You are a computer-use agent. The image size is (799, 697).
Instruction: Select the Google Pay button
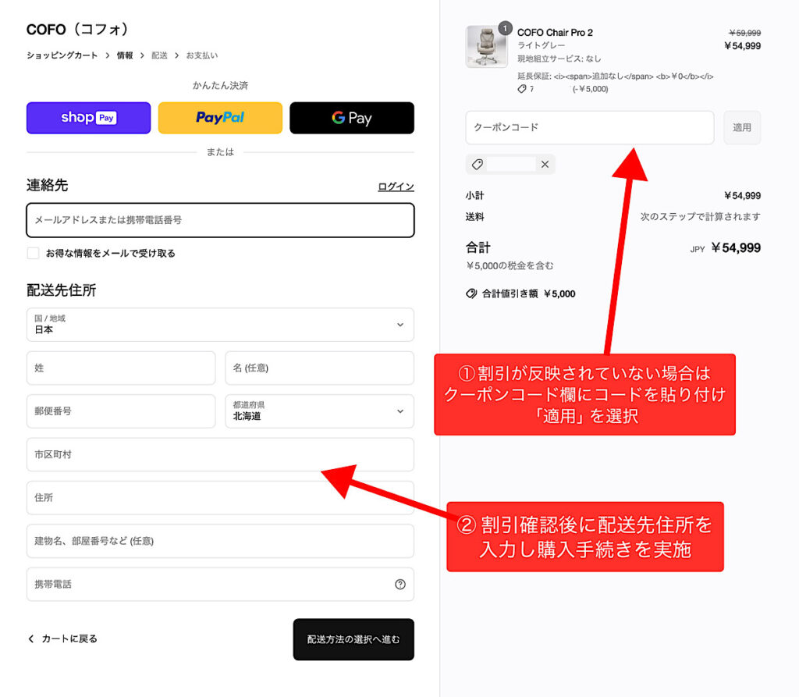pos(352,118)
